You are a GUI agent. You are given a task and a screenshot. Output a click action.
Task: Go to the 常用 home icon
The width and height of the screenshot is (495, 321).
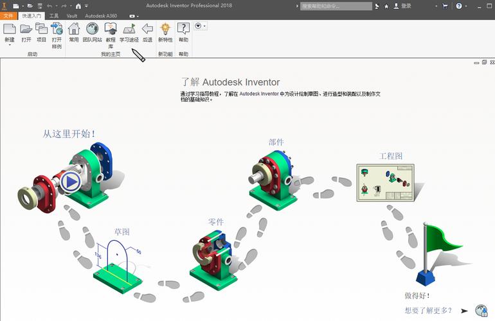(x=74, y=29)
